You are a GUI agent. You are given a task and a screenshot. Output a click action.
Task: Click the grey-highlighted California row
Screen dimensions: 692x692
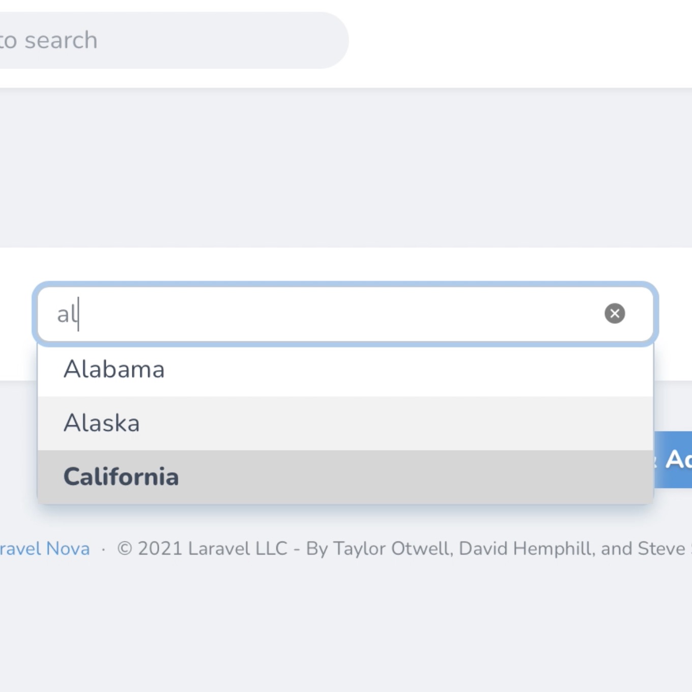click(x=204, y=476)
